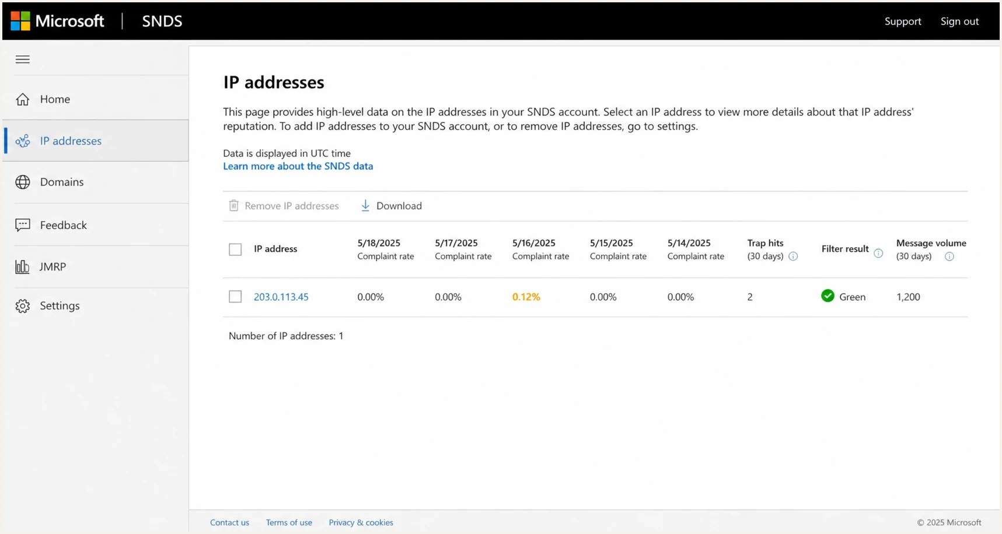The height and width of the screenshot is (534, 1002).
Task: Open the IP addresses menu item
Action: (71, 140)
